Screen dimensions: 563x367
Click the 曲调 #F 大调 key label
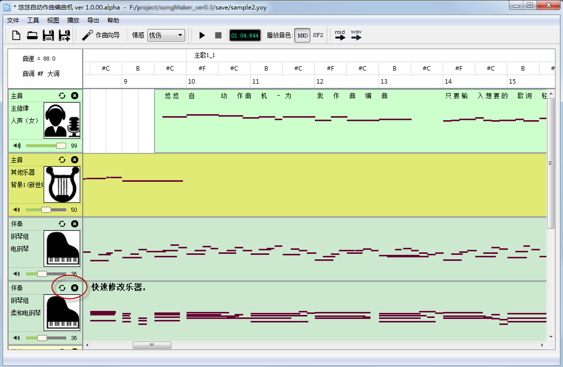(x=41, y=74)
